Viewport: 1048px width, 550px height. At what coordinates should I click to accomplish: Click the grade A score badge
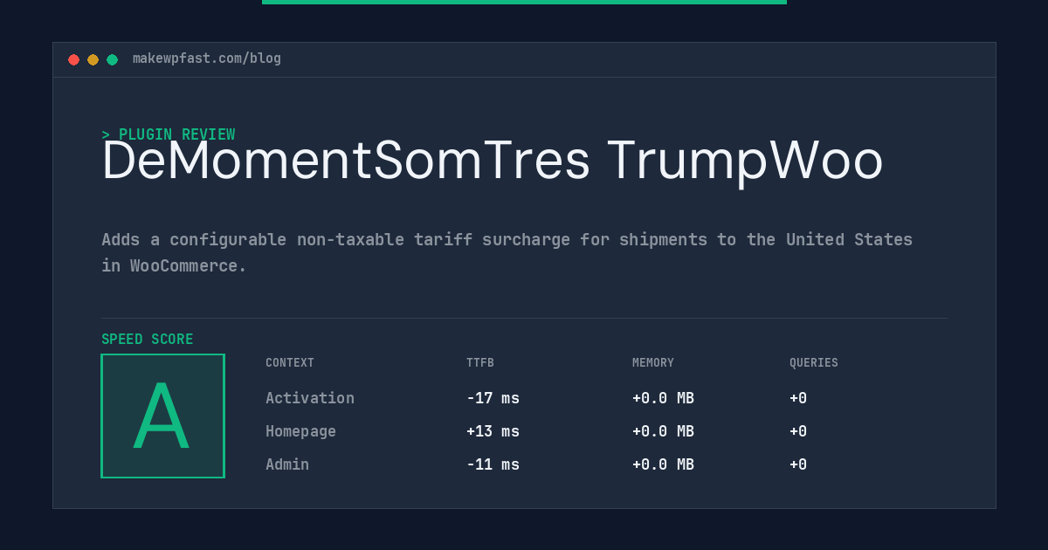[x=162, y=416]
